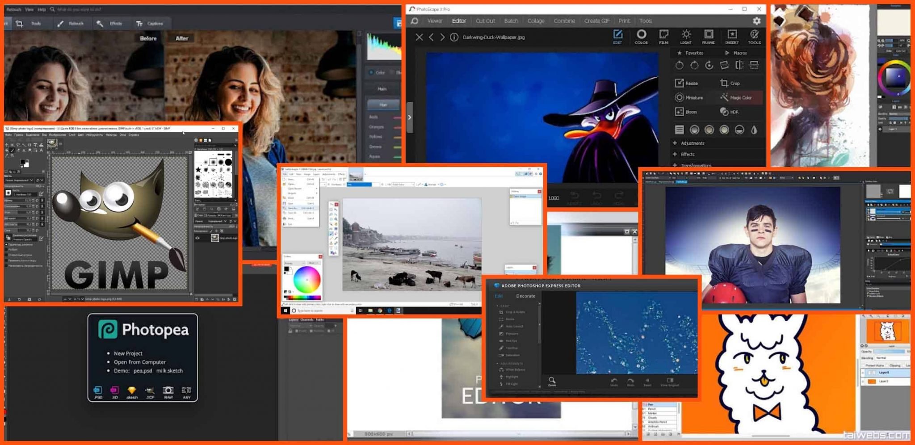915x445 pixels.
Task: Expand the Effects section in PhotoScape X
Action: tap(687, 154)
